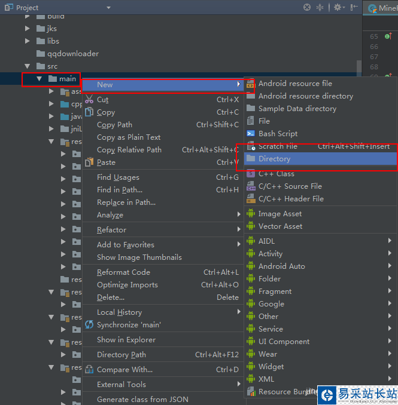The height and width of the screenshot is (405, 398).
Task: Open the AIDL submenu arrow
Action: click(390, 241)
